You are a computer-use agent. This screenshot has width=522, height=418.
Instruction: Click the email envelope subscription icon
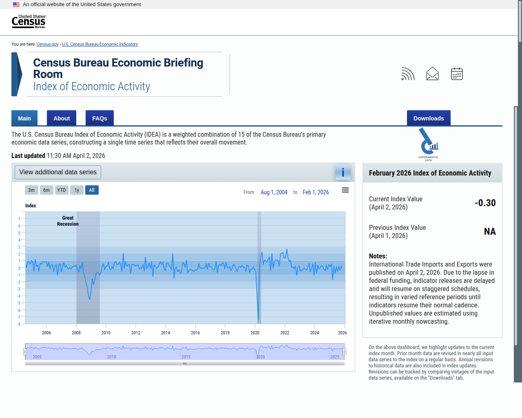(x=432, y=74)
